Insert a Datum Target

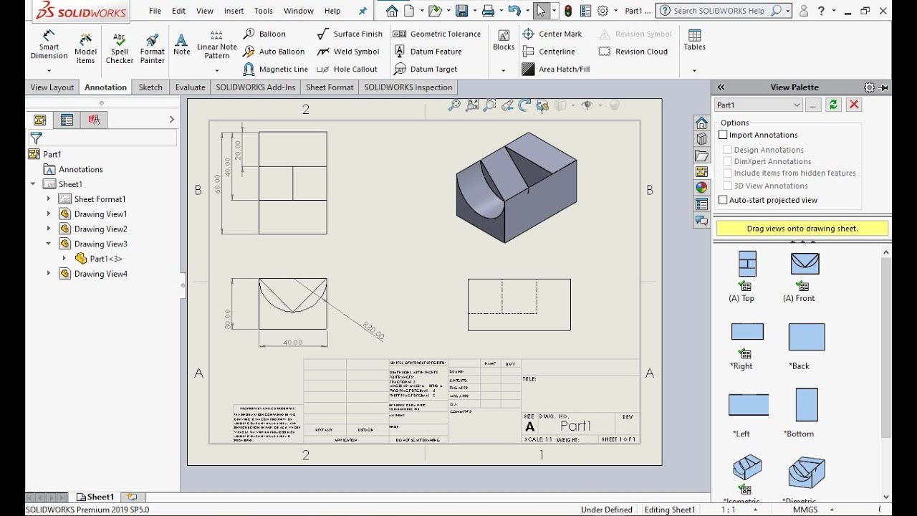click(426, 70)
